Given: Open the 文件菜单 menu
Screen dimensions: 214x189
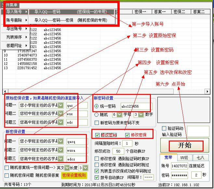Looking at the screenshot, I should tap(10, 5).
